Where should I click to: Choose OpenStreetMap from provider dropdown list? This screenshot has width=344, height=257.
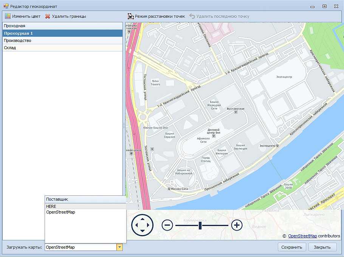click(x=85, y=212)
